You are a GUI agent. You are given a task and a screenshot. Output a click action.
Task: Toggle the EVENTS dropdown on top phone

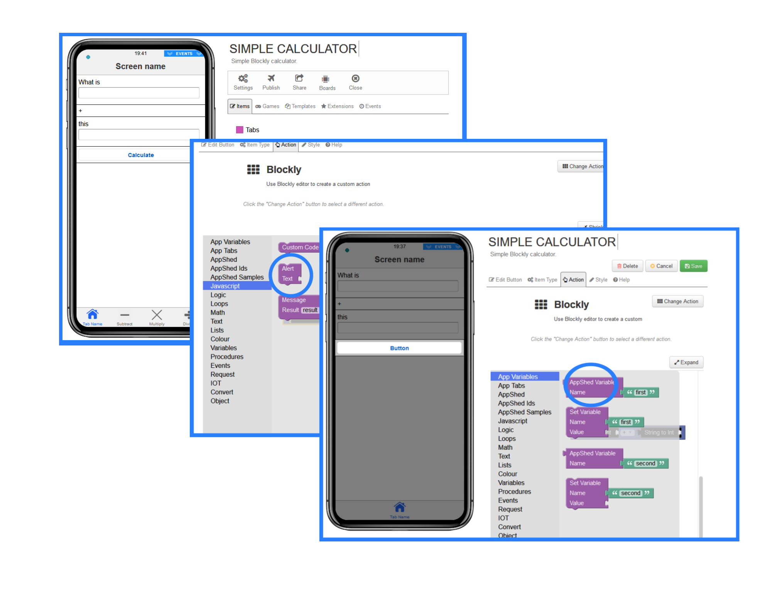(184, 54)
